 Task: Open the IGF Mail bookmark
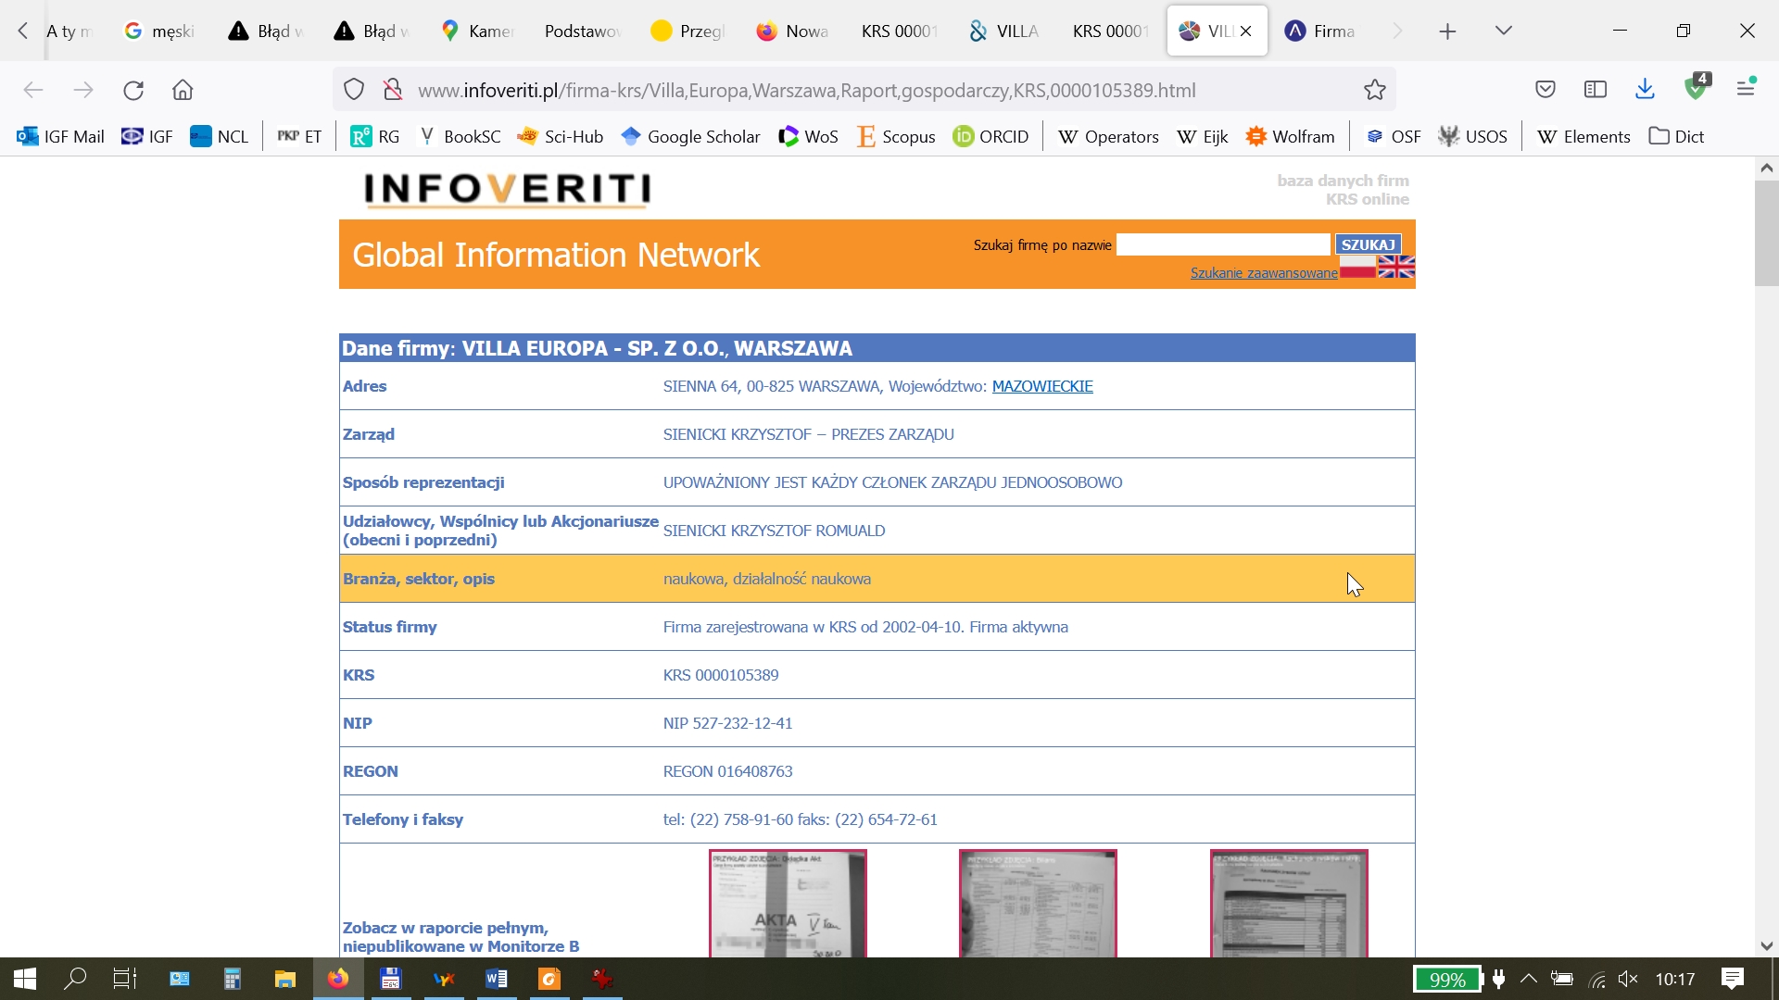(60, 137)
